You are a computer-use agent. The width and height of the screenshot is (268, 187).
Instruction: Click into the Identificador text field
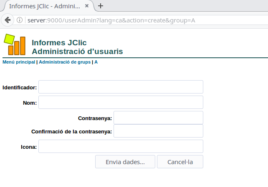tap(121, 87)
